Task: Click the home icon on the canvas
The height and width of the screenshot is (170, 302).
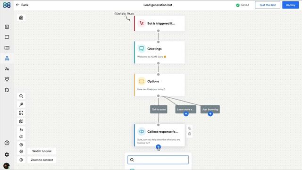Action: (x=21, y=17)
